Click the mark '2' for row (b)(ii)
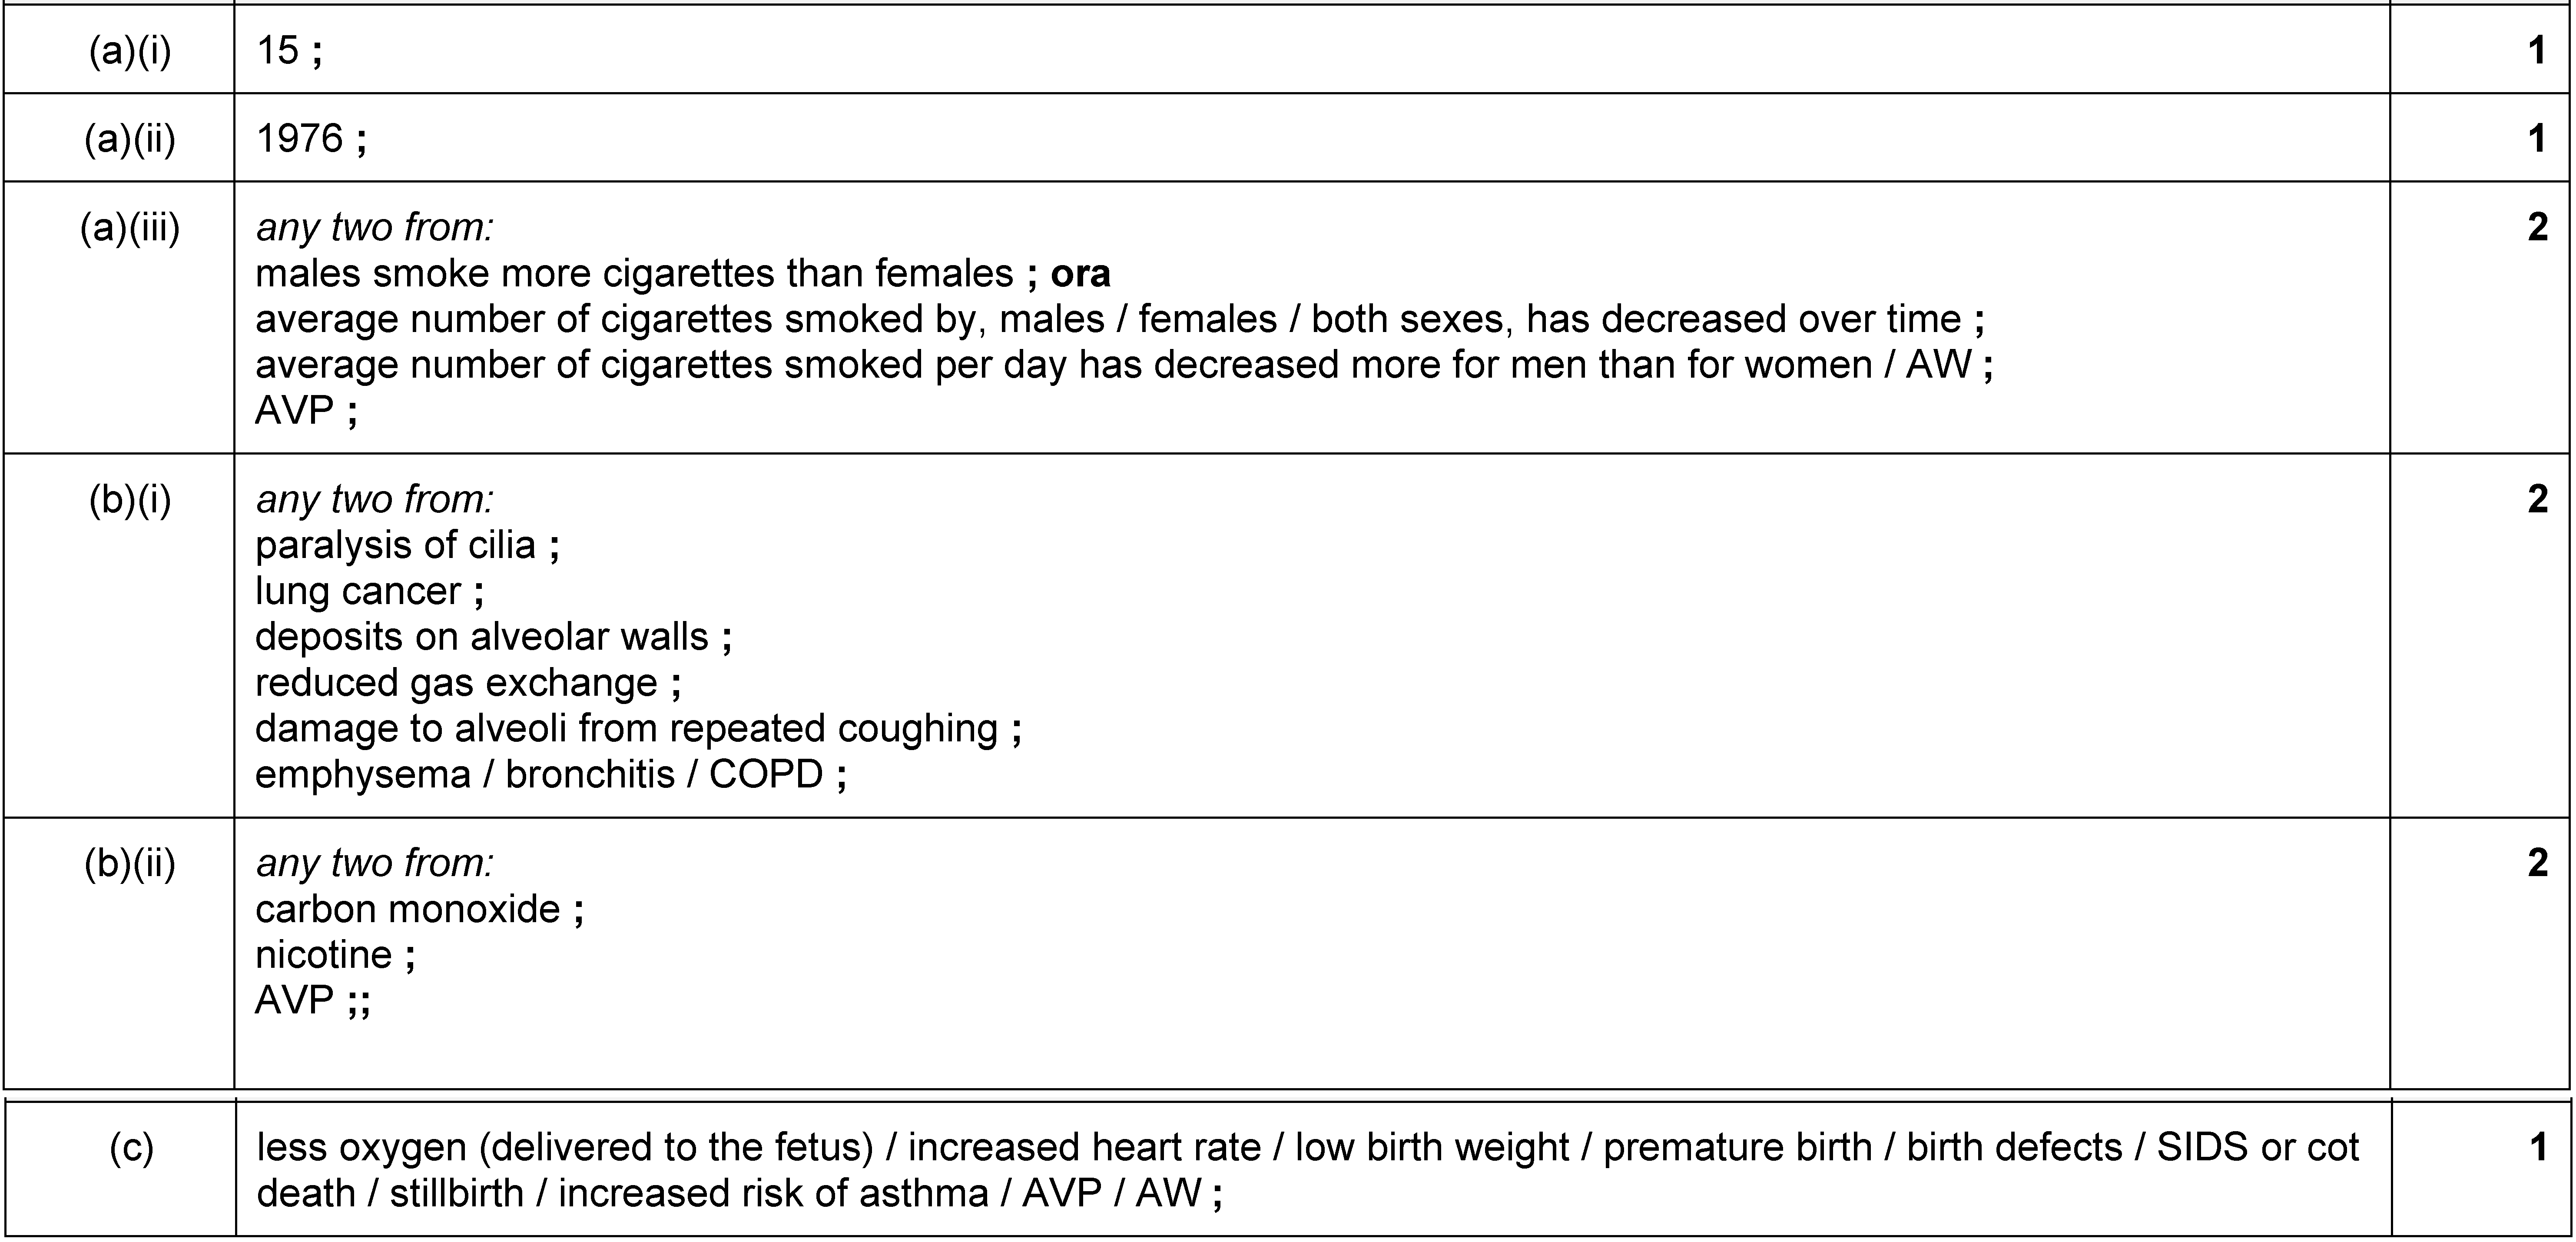Screen dimensions: 2576x1242 point(2537,863)
